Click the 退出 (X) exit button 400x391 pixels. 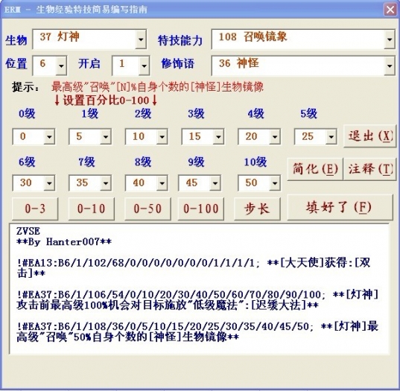[369, 136]
